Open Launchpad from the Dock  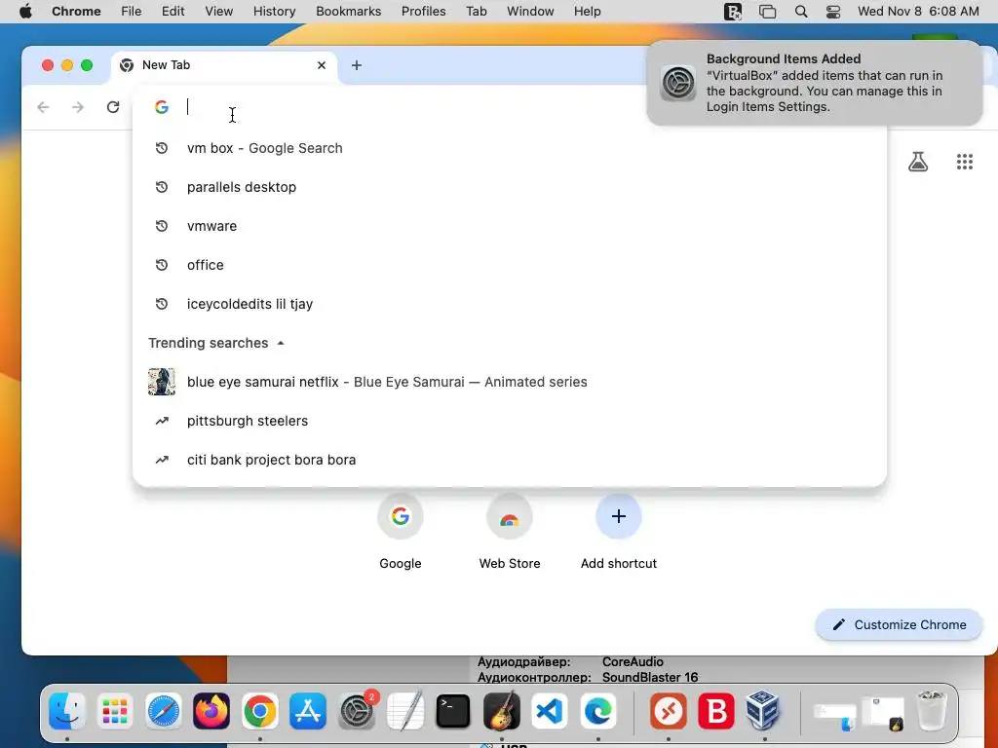(x=115, y=710)
